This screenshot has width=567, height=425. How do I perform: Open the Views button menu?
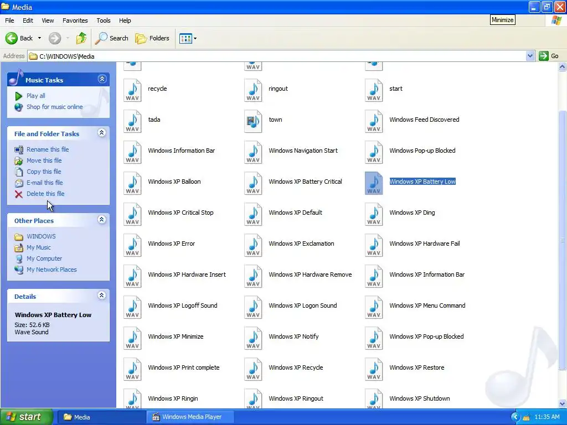click(188, 38)
